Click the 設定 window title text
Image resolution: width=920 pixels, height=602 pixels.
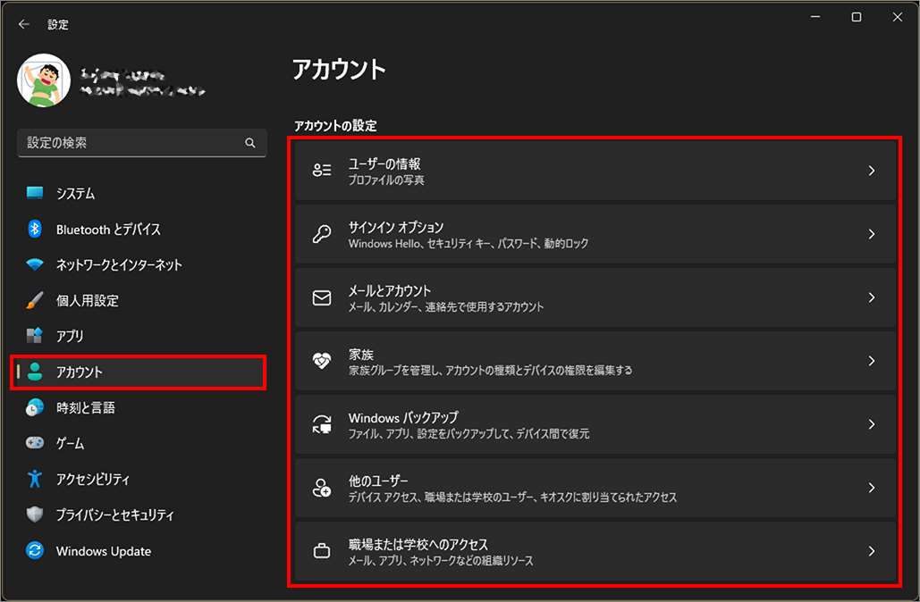pos(58,25)
